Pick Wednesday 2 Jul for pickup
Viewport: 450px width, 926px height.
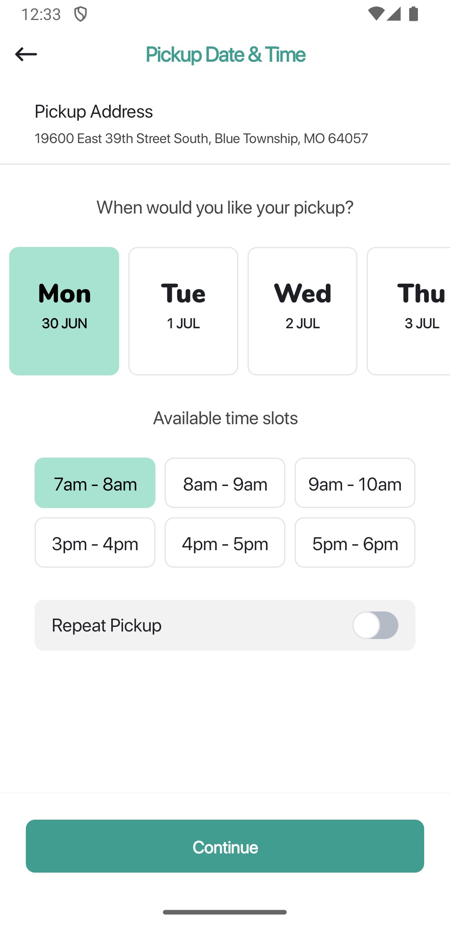[x=302, y=311]
